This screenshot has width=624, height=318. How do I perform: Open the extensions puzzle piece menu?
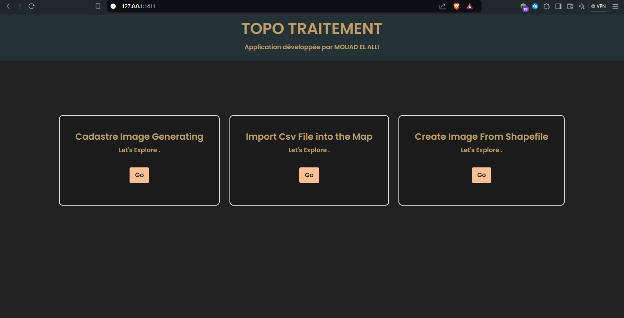pos(547,6)
